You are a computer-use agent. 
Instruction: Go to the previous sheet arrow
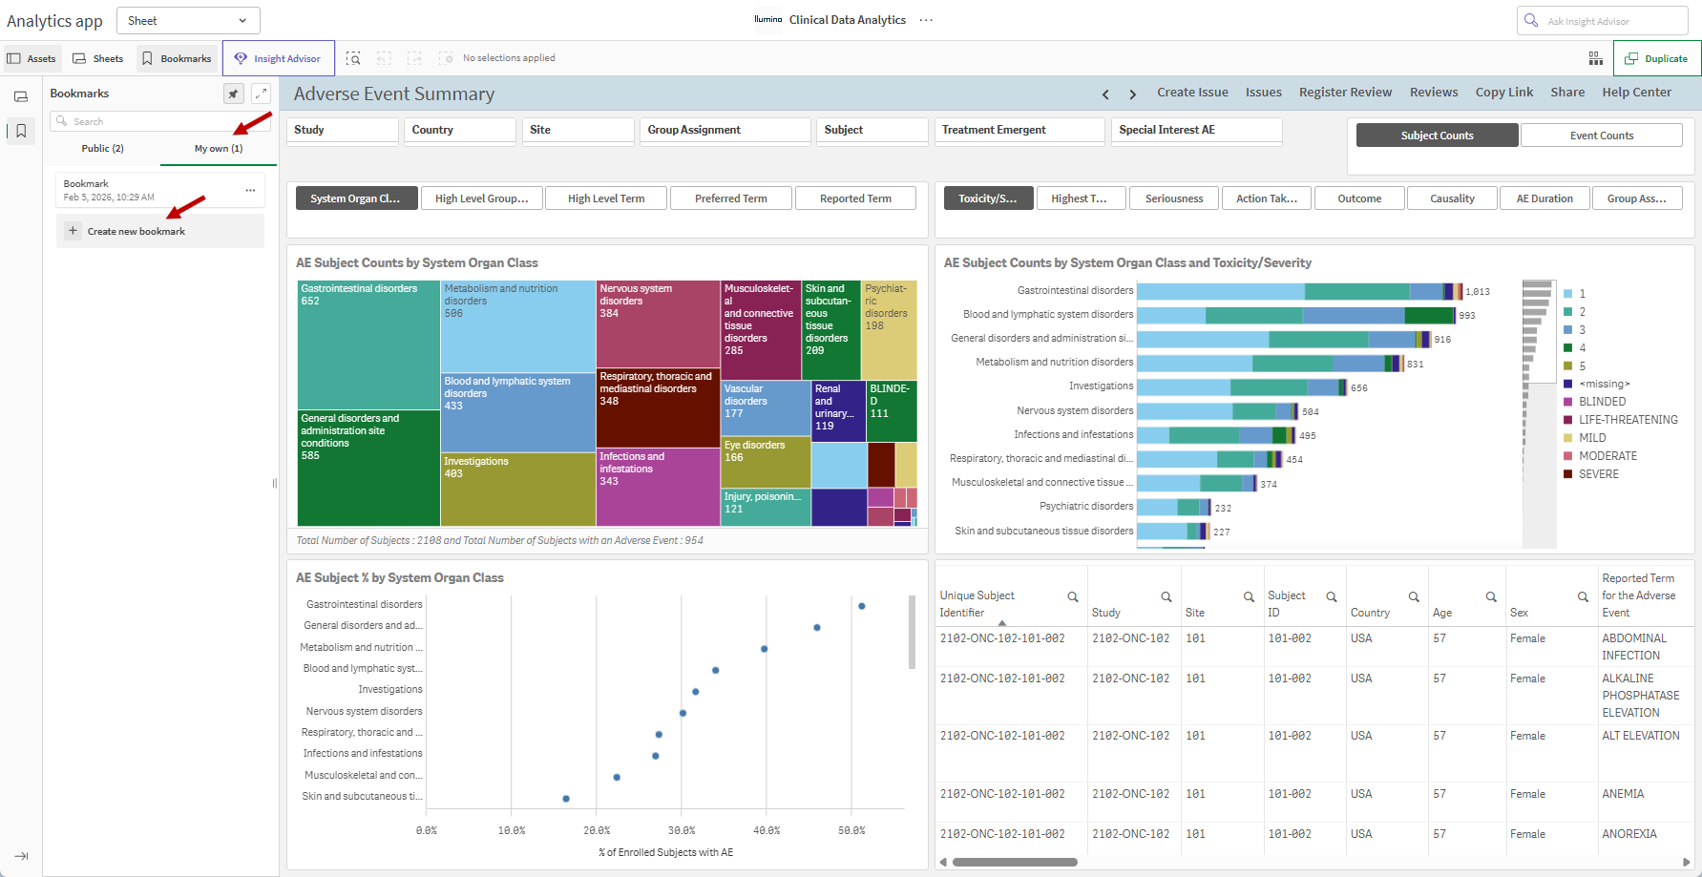pos(1105,94)
